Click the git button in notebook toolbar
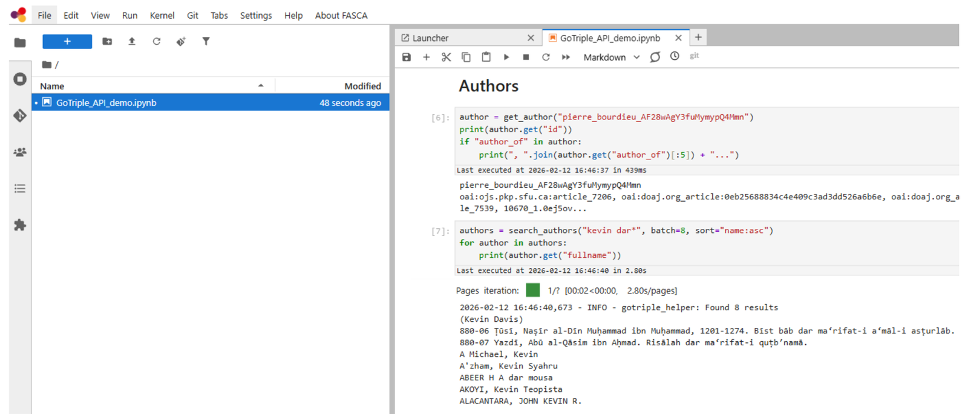968x416 pixels. (x=695, y=56)
